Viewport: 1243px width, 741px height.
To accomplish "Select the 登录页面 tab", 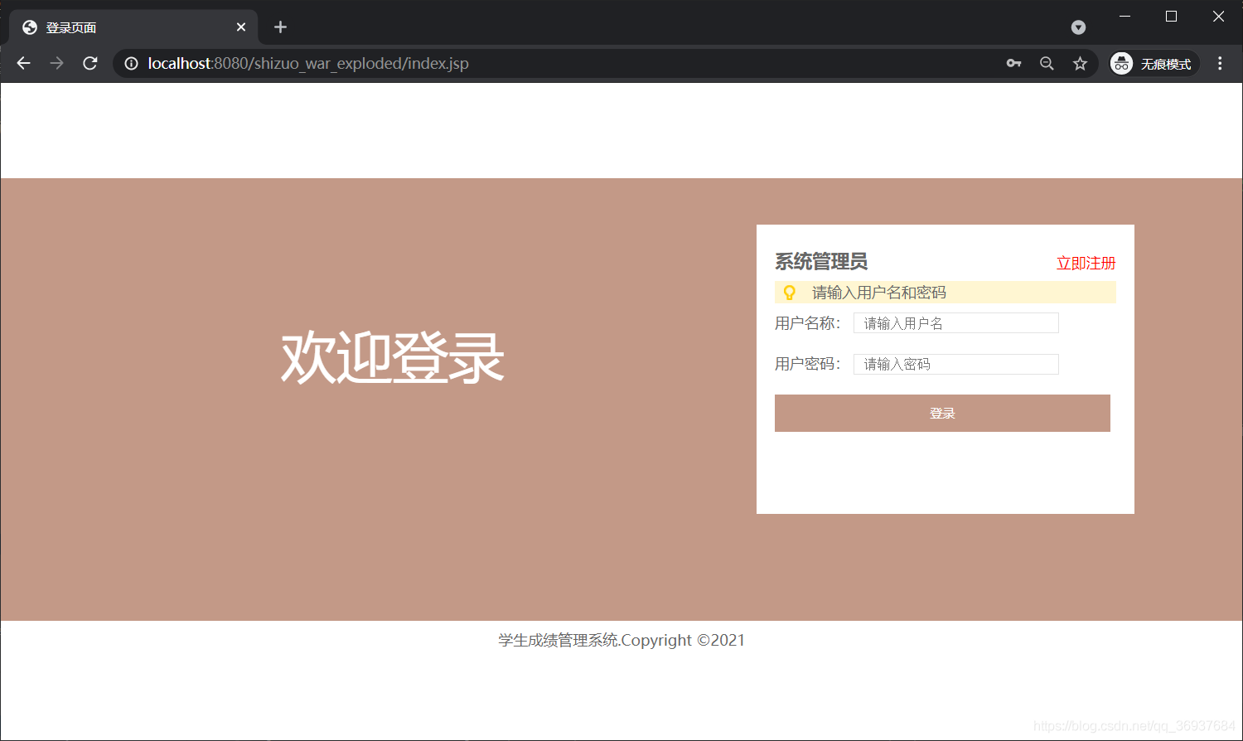I will pos(133,27).
